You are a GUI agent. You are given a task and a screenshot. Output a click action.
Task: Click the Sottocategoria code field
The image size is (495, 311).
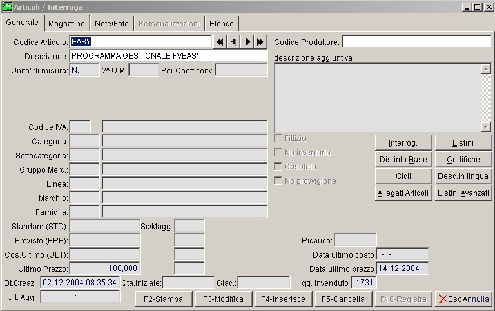(84, 155)
